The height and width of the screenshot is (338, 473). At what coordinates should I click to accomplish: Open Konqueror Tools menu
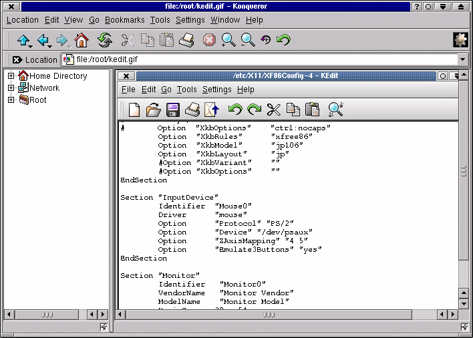tap(160, 20)
